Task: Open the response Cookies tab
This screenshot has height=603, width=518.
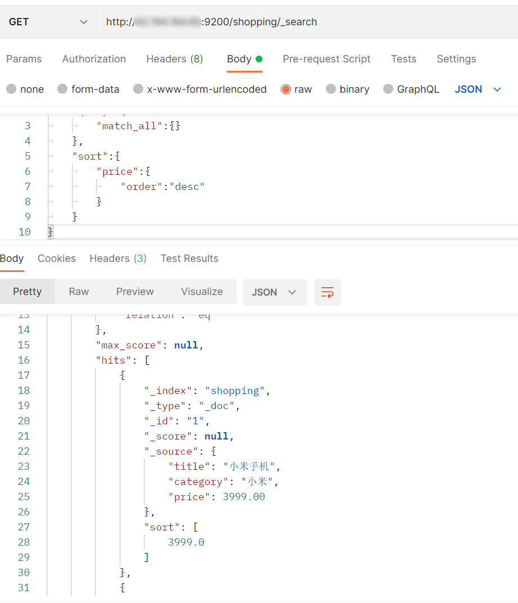Action: pyautogui.click(x=57, y=259)
